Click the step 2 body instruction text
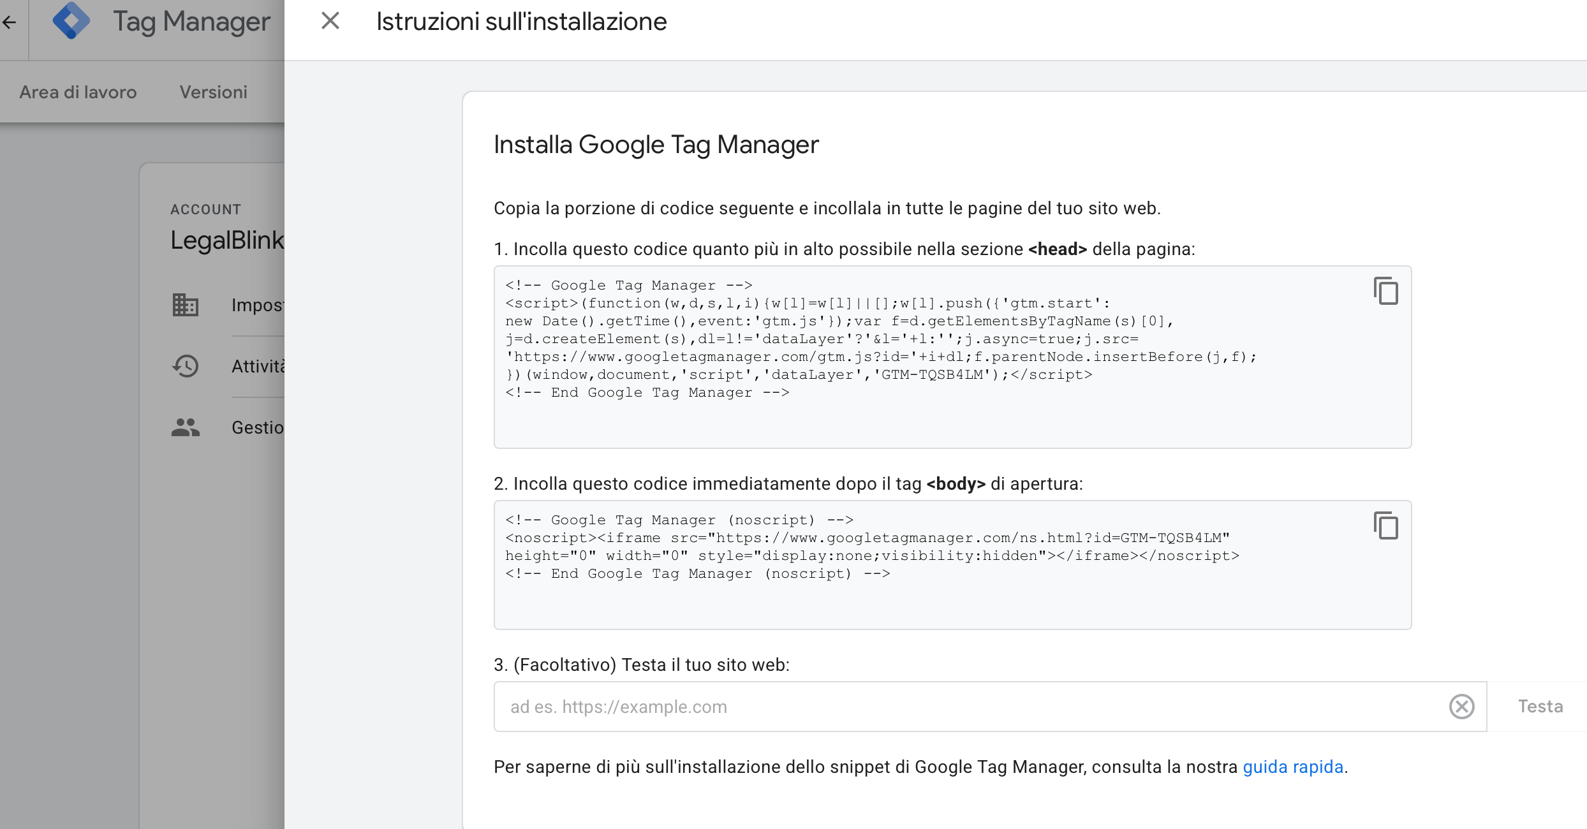Viewport: 1587px width, 829px height. (x=788, y=483)
